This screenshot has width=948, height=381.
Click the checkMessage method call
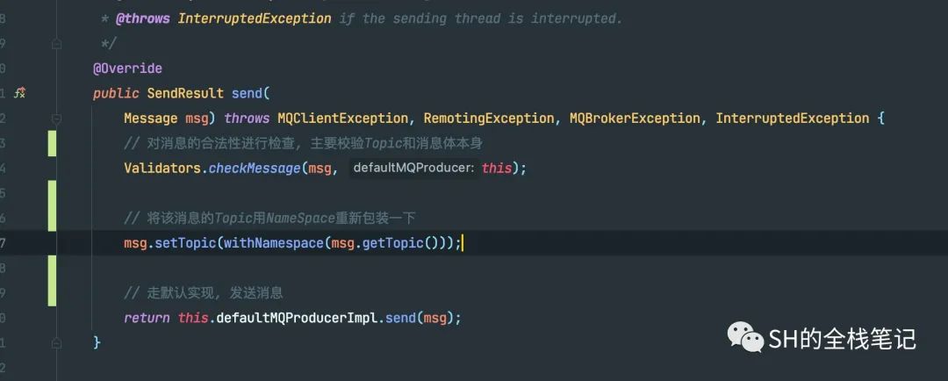tap(254, 169)
